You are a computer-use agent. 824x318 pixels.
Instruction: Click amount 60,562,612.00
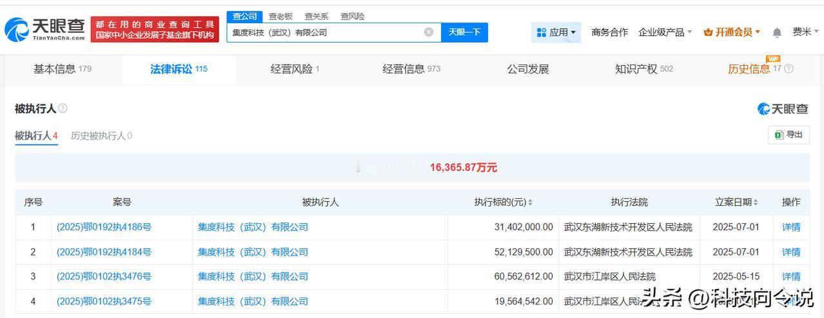523,276
